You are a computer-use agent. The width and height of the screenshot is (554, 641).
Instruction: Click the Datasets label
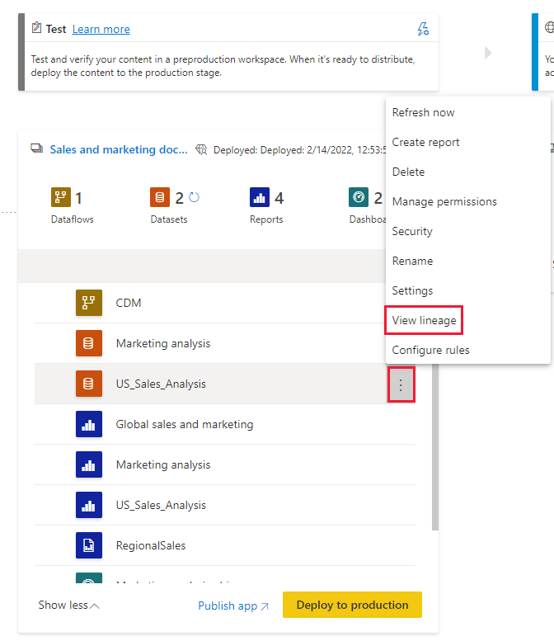coord(169,219)
